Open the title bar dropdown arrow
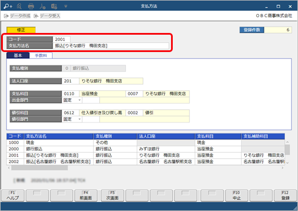The image size is (298, 211). (x=66, y=6)
